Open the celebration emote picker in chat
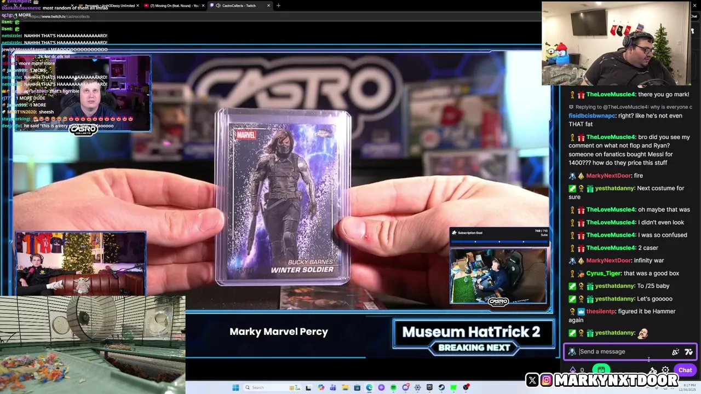The image size is (701, 394). point(676,352)
